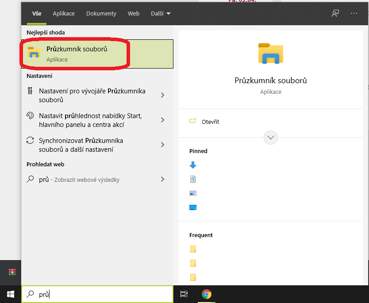Screen dimensions: 369x303
Task: Expand more actions with circular chevron
Action: pos(271,138)
